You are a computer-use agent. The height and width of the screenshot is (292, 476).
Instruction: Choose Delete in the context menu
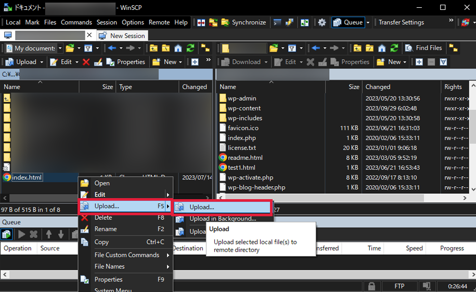[x=126, y=217]
